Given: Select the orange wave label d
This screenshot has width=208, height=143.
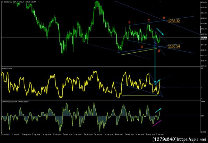Looking at the screenshot, I should point(159,51).
